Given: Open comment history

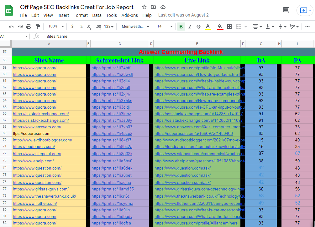Looking at the screenshot, I should point(286,10).
